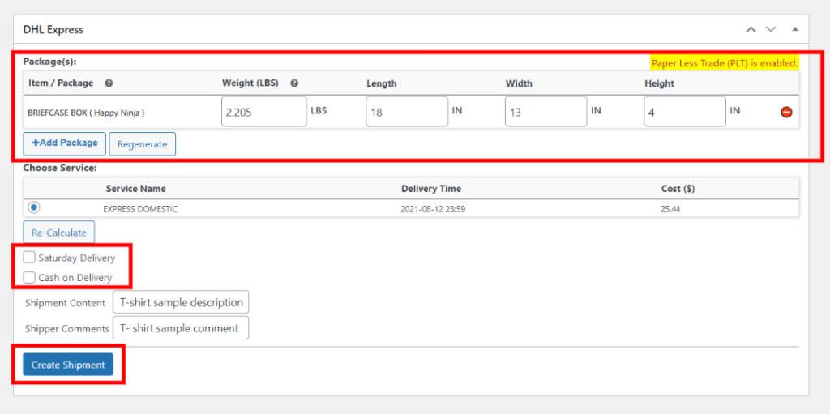
Task: Open the help tooltip beside Weight (LBS)
Action: click(x=294, y=83)
